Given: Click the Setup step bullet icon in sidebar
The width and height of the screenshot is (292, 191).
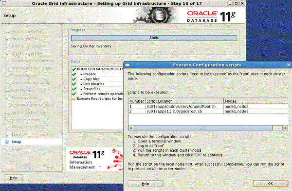Looking at the screenshot, I should pyautogui.click(x=7, y=142).
